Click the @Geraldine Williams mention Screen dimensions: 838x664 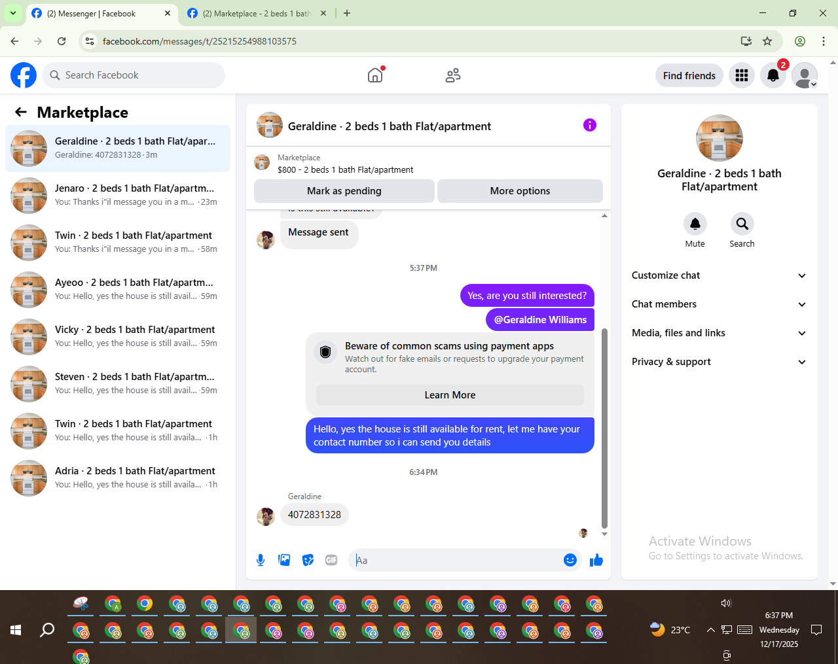pyautogui.click(x=540, y=320)
